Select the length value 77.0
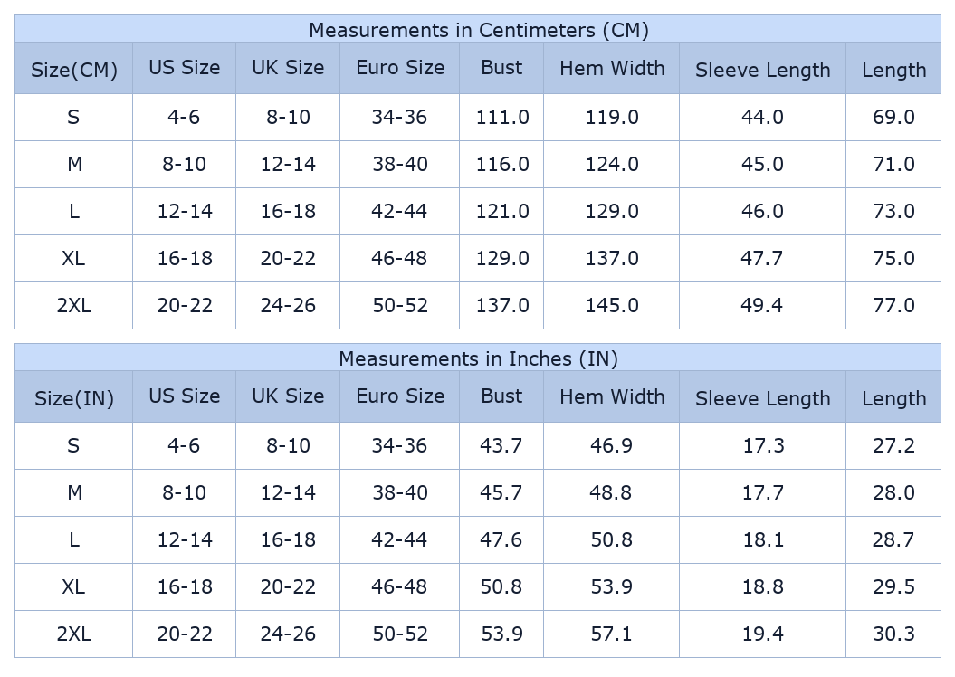Screen dimensions: 955x677 (x=893, y=306)
